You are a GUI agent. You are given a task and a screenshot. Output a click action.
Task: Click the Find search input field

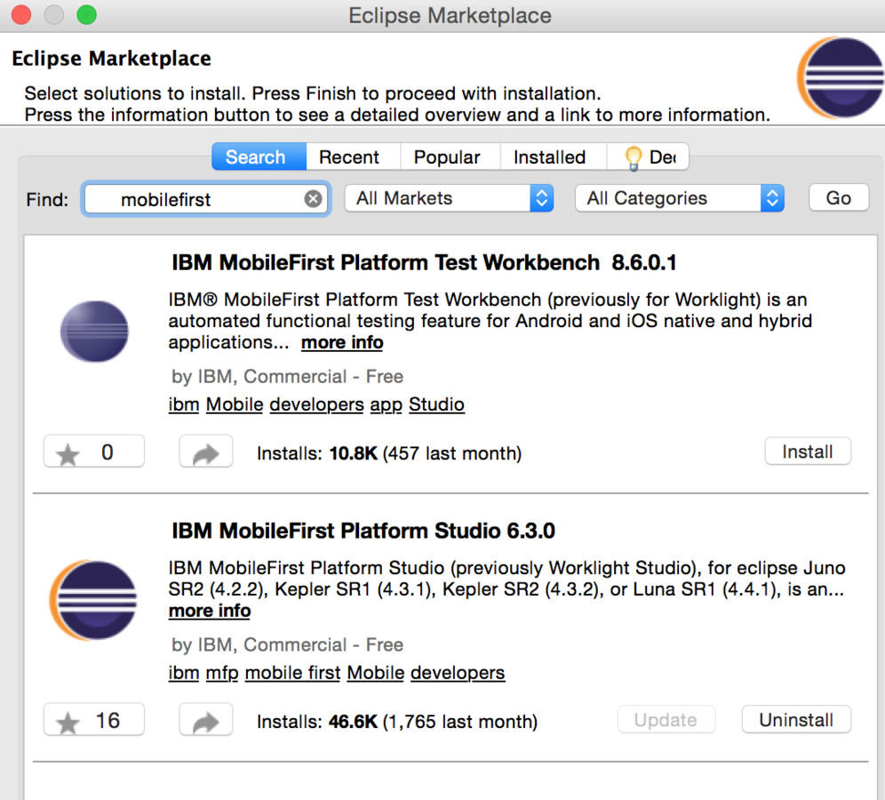[205, 199]
